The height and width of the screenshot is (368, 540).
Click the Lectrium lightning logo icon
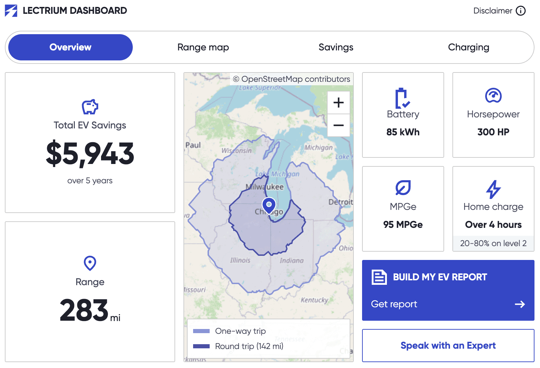coord(11,11)
